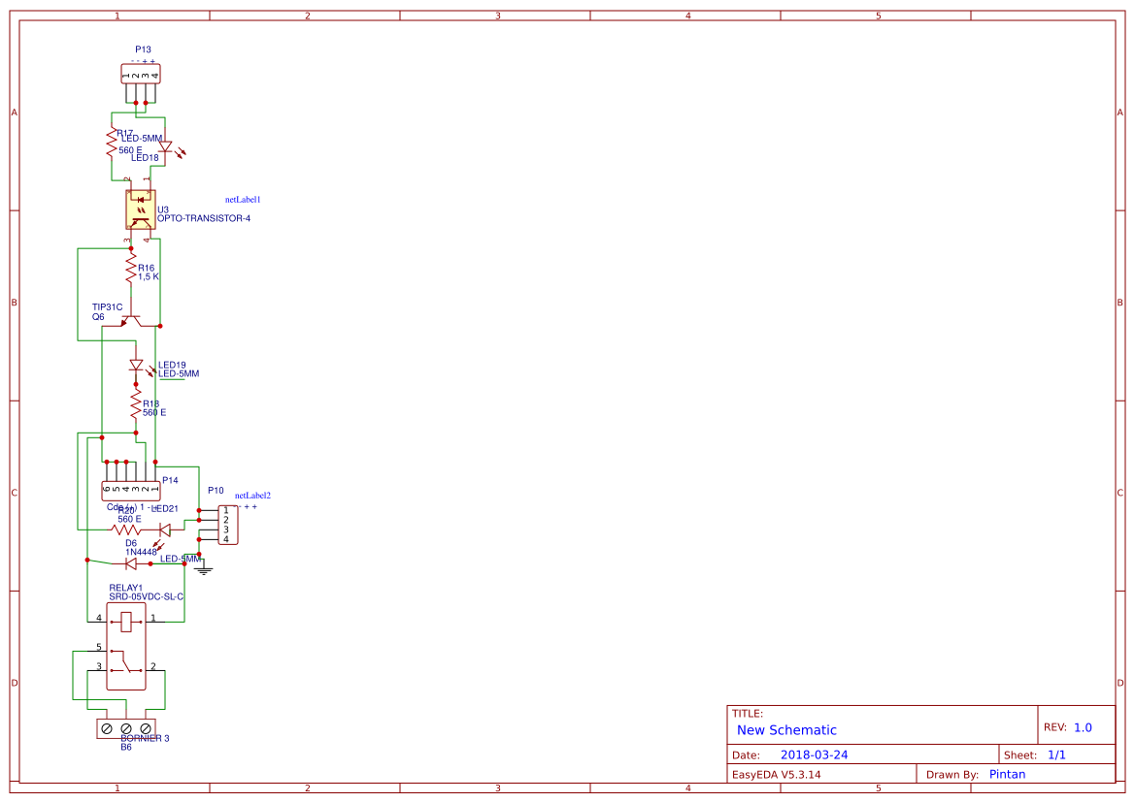Click the R18 designator label

coord(150,404)
